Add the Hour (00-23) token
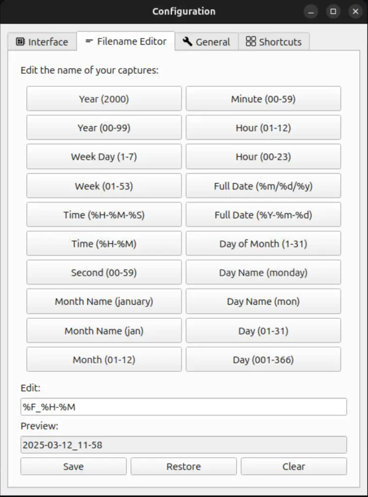Viewport: 368px width, 497px height. pos(263,157)
